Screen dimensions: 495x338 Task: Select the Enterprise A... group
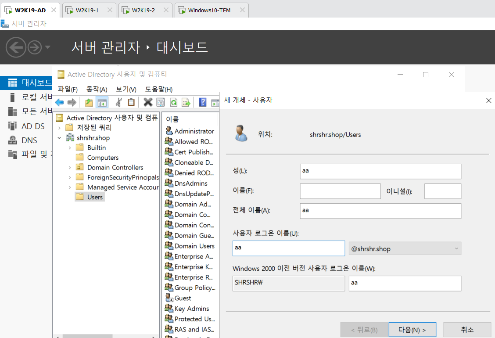[x=190, y=256]
